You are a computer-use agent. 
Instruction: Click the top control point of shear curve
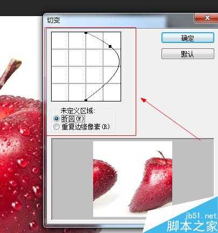(x=86, y=33)
